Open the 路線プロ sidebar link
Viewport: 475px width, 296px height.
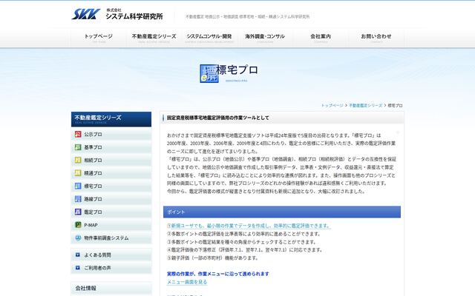point(111,199)
